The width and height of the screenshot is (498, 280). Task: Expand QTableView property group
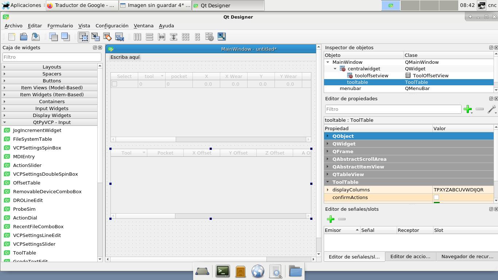(328, 174)
